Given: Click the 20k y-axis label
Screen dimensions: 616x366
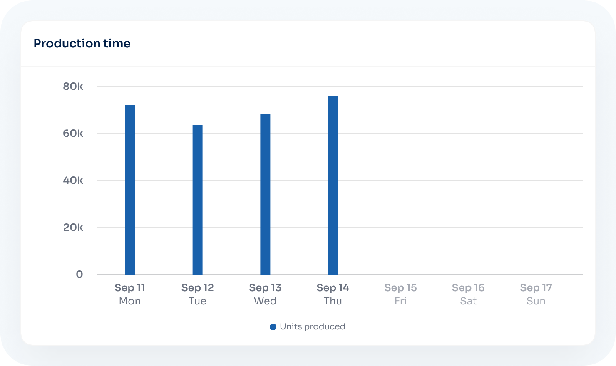Looking at the screenshot, I should pos(73,228).
